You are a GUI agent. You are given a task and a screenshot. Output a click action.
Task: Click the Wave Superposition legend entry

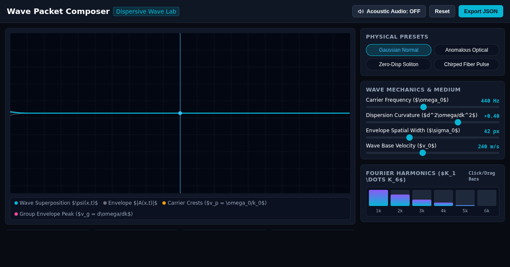(56, 203)
